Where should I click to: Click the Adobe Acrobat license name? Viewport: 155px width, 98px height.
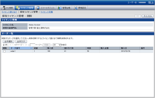pyautogui.click(x=35, y=25)
